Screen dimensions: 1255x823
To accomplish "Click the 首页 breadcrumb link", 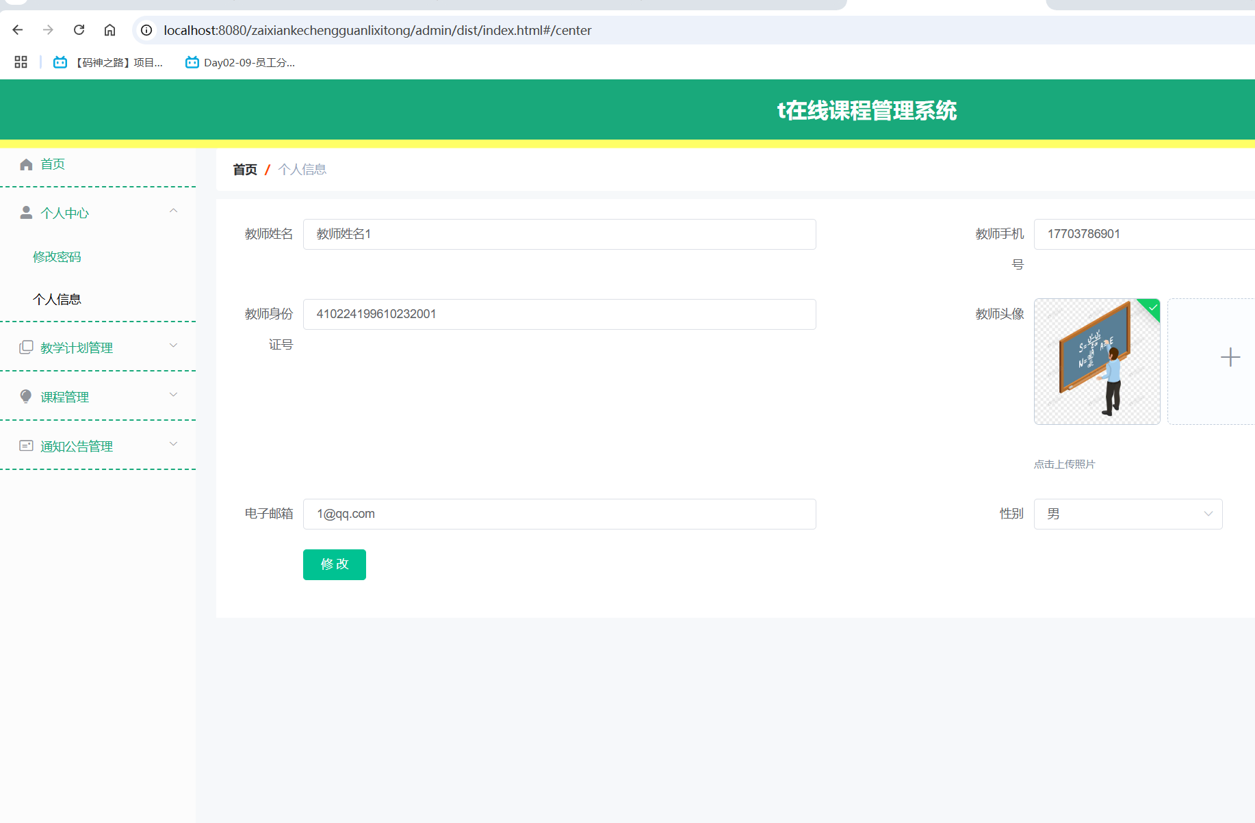I will pos(245,170).
